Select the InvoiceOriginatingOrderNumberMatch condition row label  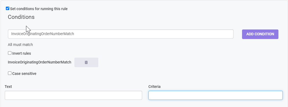40,62
